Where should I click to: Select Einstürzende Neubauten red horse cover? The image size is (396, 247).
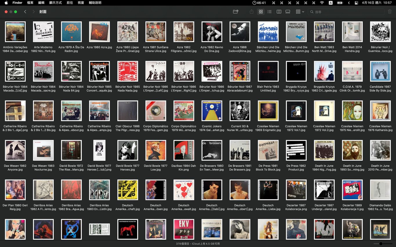tap(128, 229)
